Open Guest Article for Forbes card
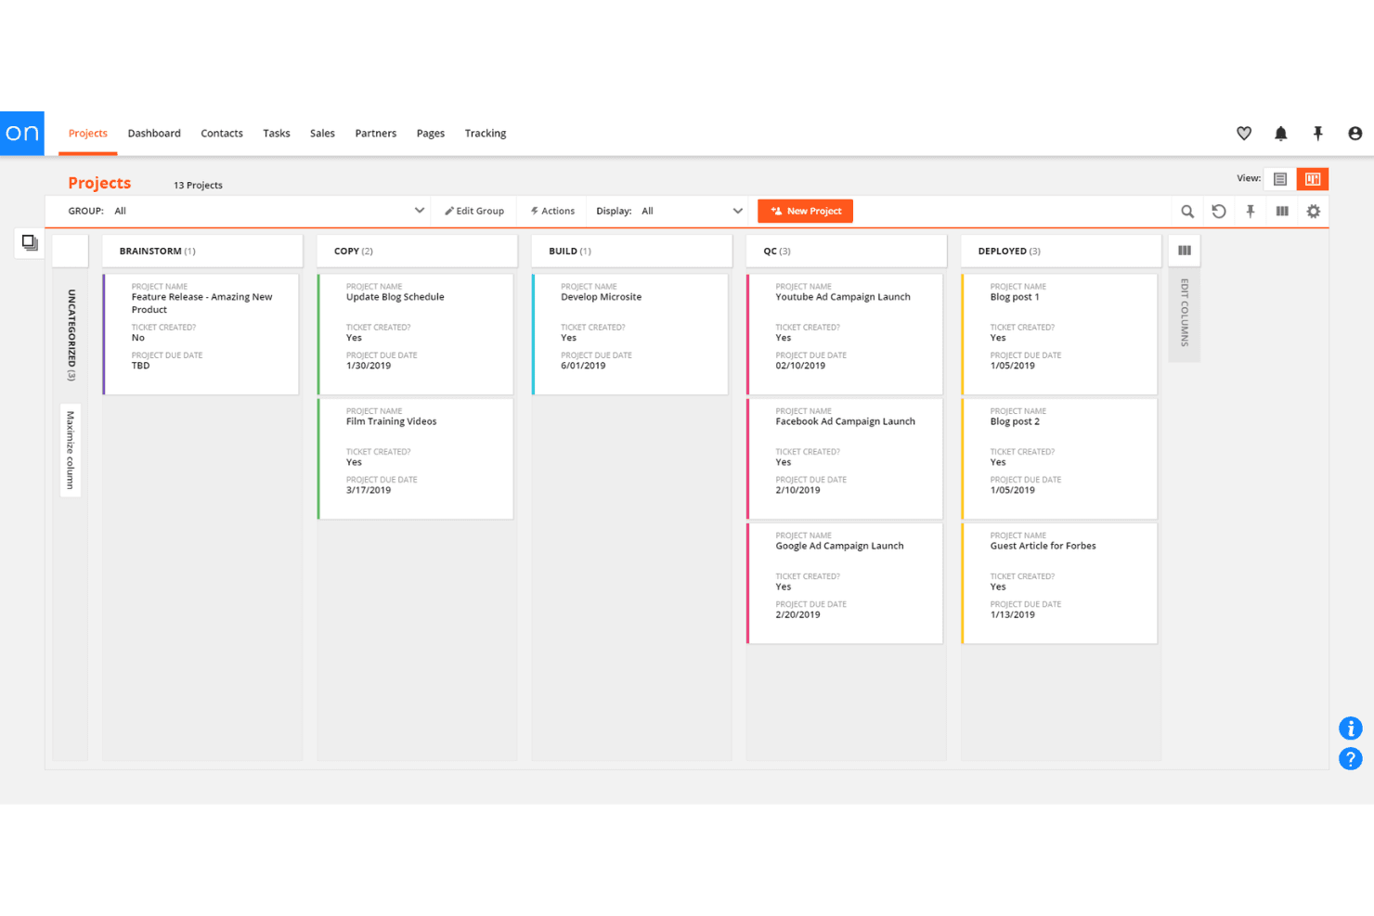 click(x=1059, y=583)
